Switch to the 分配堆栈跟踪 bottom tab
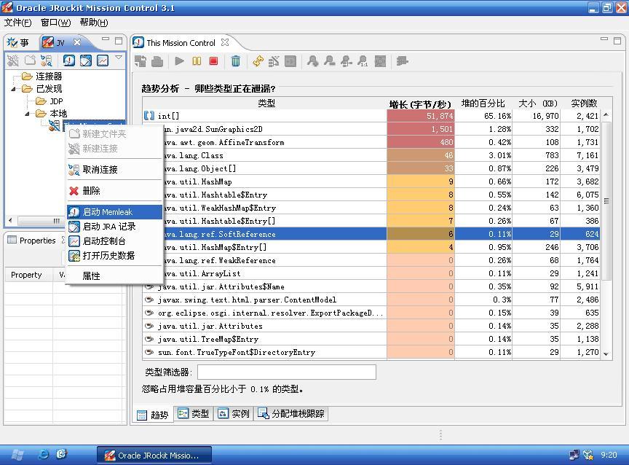 (x=291, y=413)
